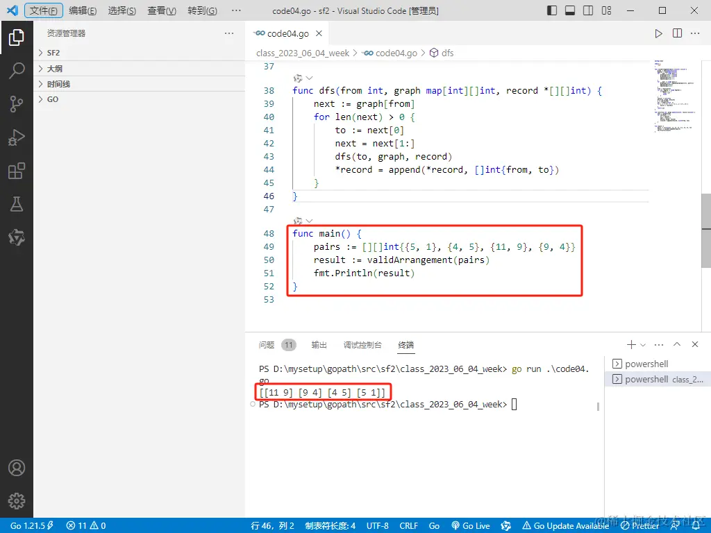
Task: Switch to the 输出 output tab
Action: [319, 345]
